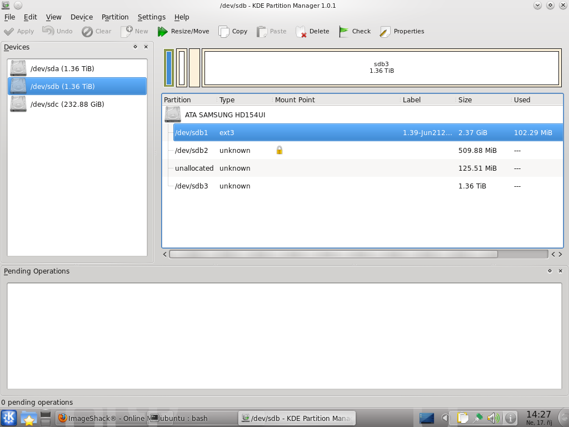This screenshot has height=427, width=569.
Task: Close the Pending Operations panel
Action: pos(560,271)
